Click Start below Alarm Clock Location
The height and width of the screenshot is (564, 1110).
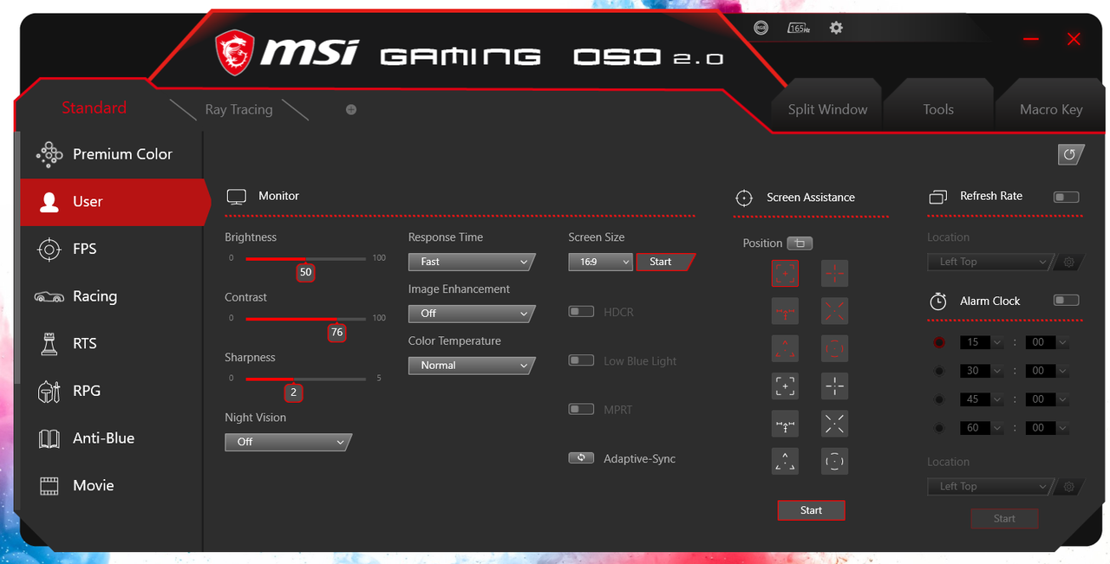(x=1004, y=519)
